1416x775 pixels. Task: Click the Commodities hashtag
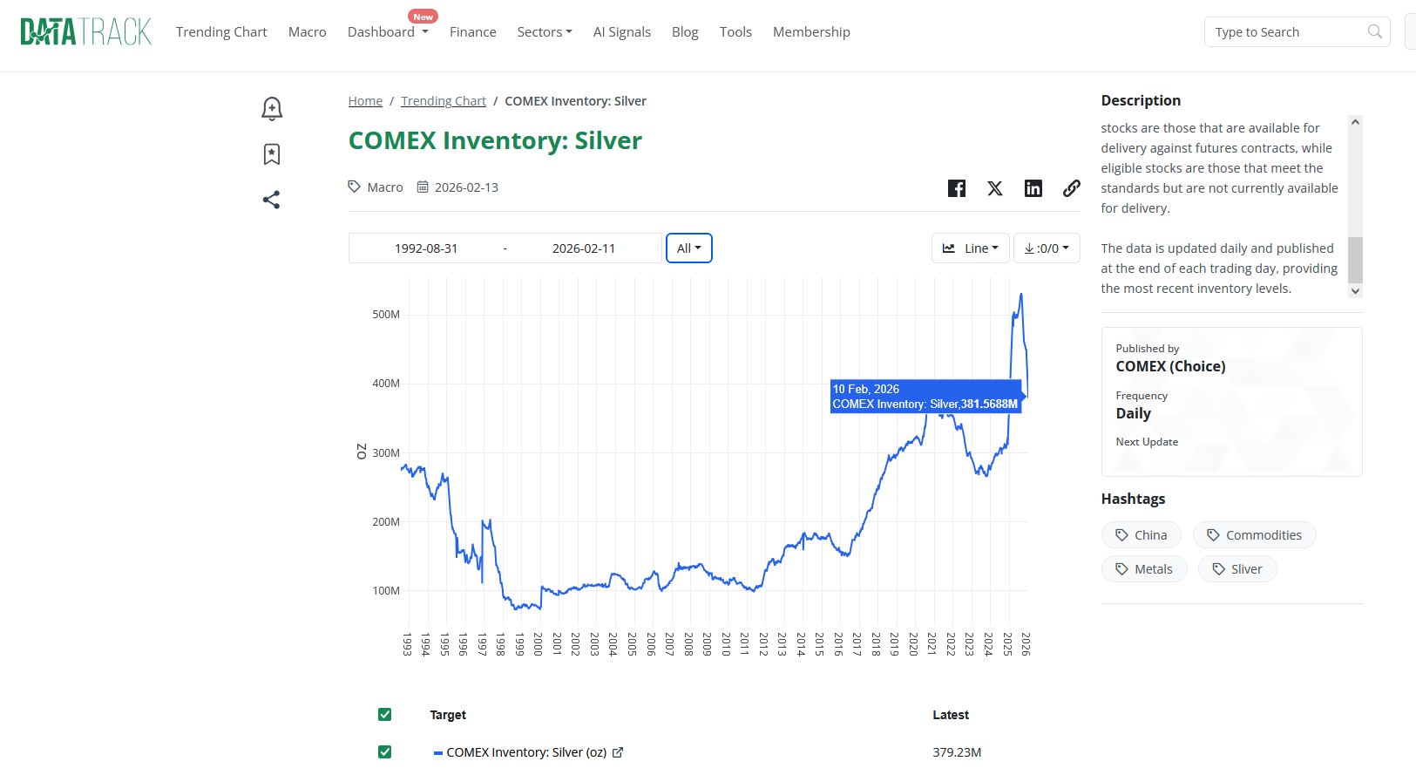click(x=1255, y=535)
